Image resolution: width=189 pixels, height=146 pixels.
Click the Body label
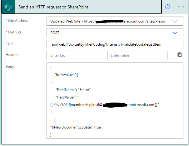pos(10,67)
